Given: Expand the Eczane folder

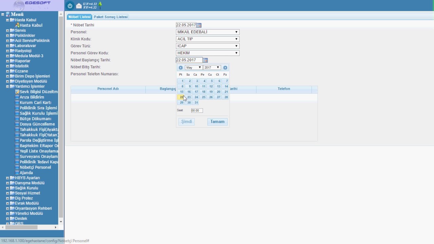Looking at the screenshot, I should (7, 71).
